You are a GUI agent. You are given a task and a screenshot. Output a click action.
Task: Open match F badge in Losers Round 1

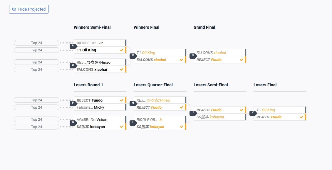click(x=73, y=103)
